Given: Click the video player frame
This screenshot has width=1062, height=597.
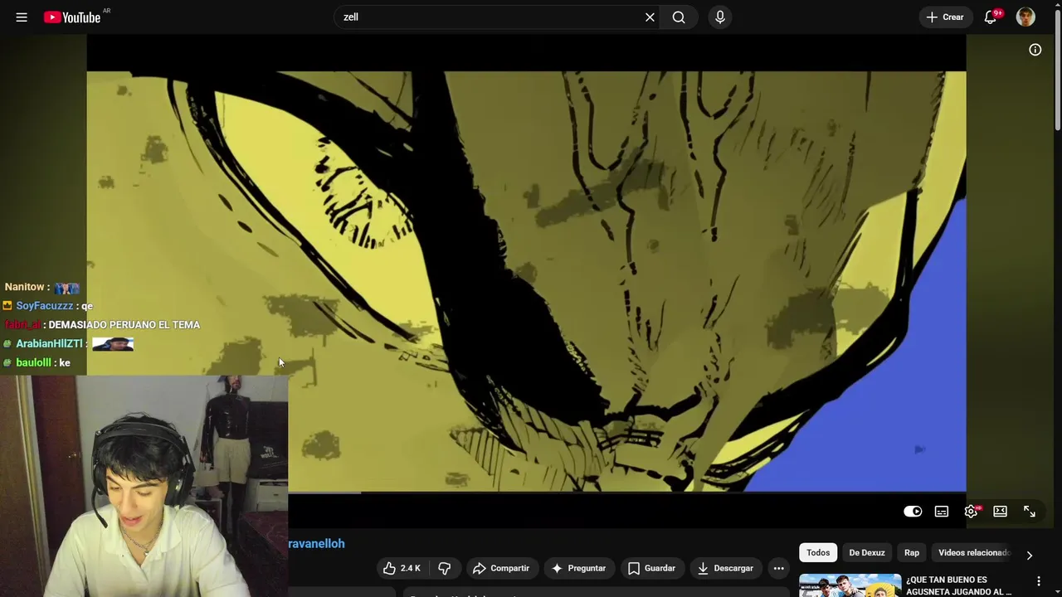Looking at the screenshot, I should 526,282.
